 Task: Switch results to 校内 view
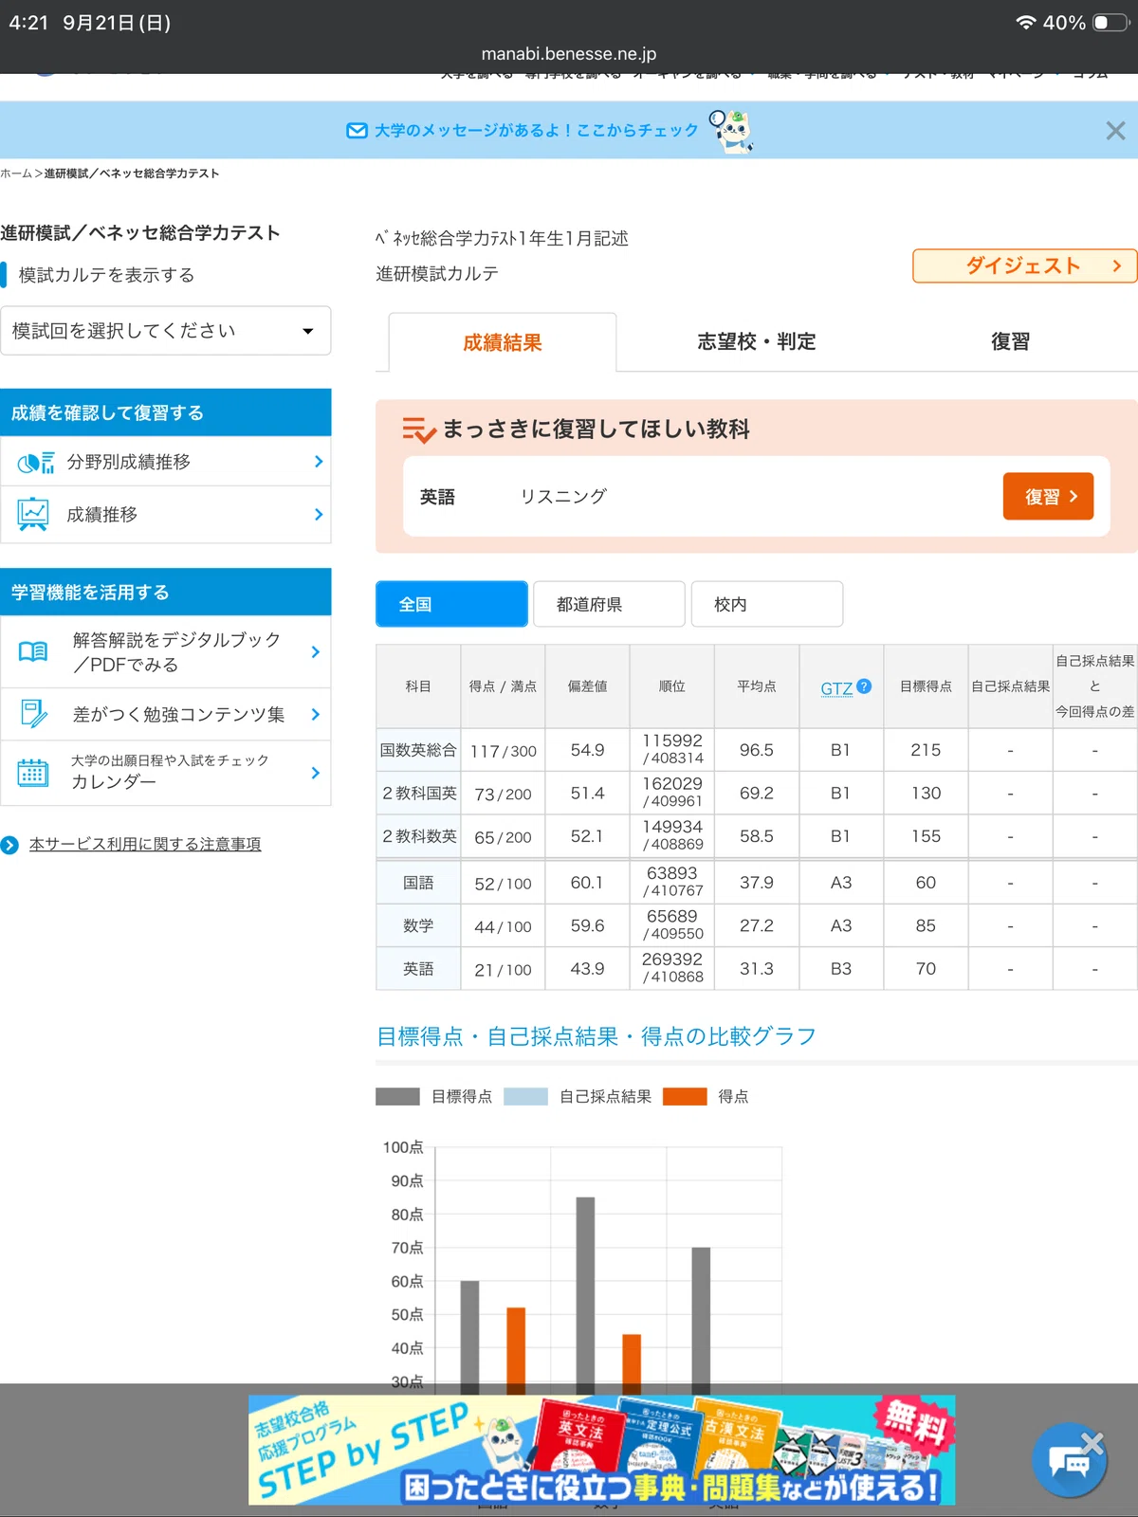coord(767,604)
